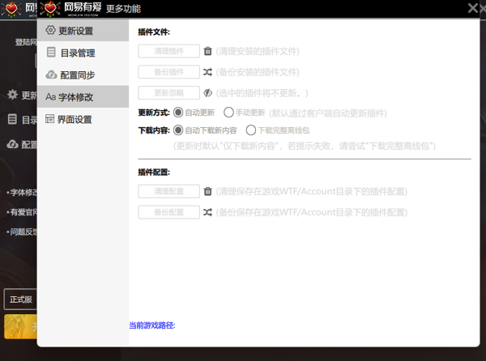Screen dimensions: 486x361
Task: Click the 当前游戏路径 link
Action: tap(152, 325)
